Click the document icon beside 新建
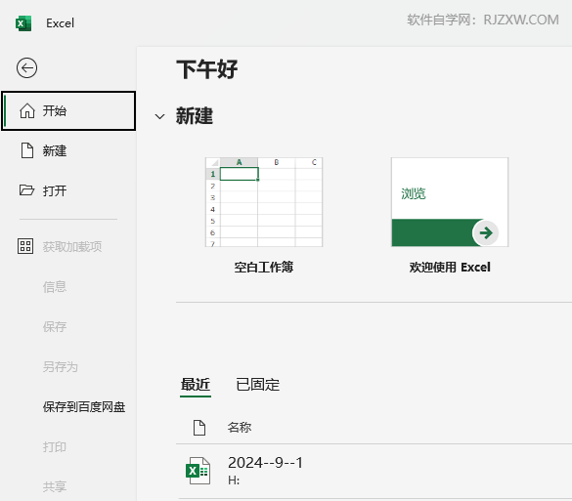 [x=27, y=150]
